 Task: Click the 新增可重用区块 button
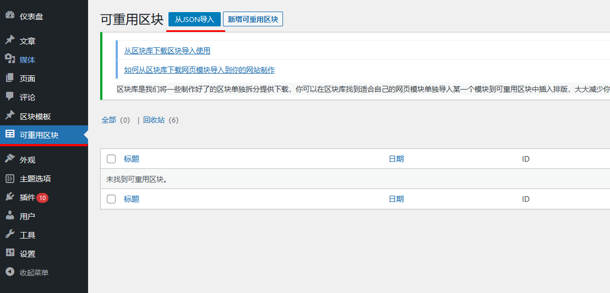point(253,19)
